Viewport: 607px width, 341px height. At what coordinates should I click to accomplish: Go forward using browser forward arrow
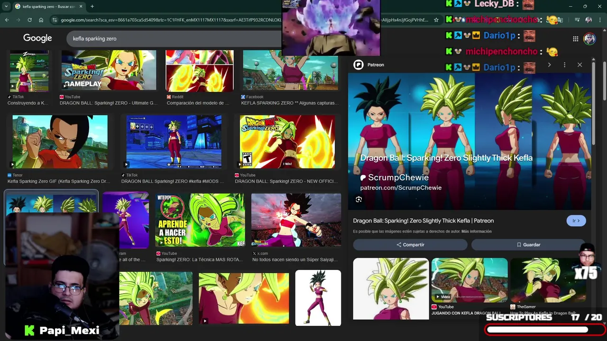pos(18,20)
